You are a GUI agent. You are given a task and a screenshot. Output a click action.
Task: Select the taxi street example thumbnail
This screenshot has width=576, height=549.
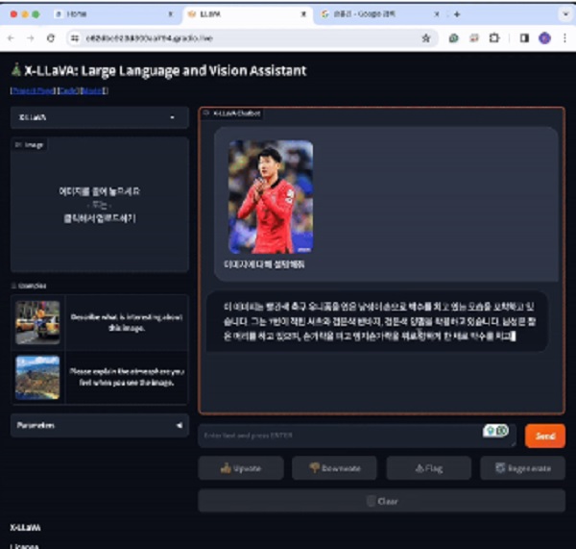click(x=37, y=322)
